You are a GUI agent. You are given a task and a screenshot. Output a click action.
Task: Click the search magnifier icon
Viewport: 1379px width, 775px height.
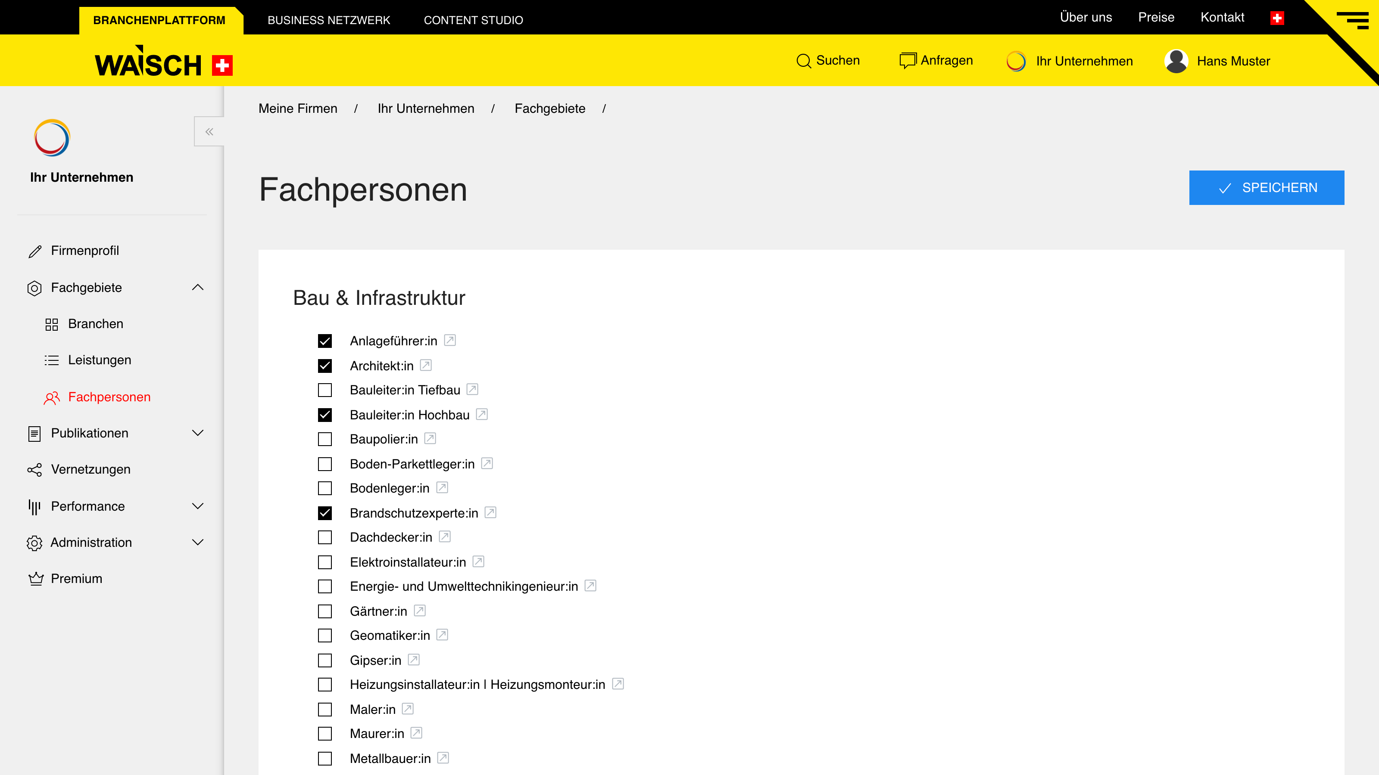[x=804, y=61]
